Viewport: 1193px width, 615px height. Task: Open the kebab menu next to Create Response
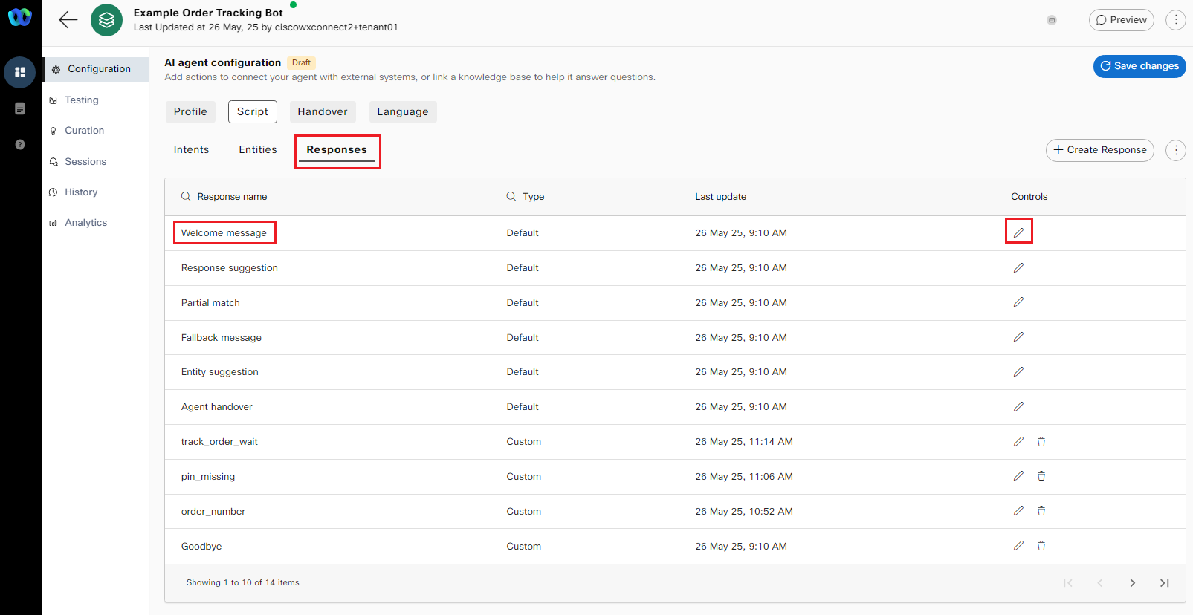[1175, 150]
